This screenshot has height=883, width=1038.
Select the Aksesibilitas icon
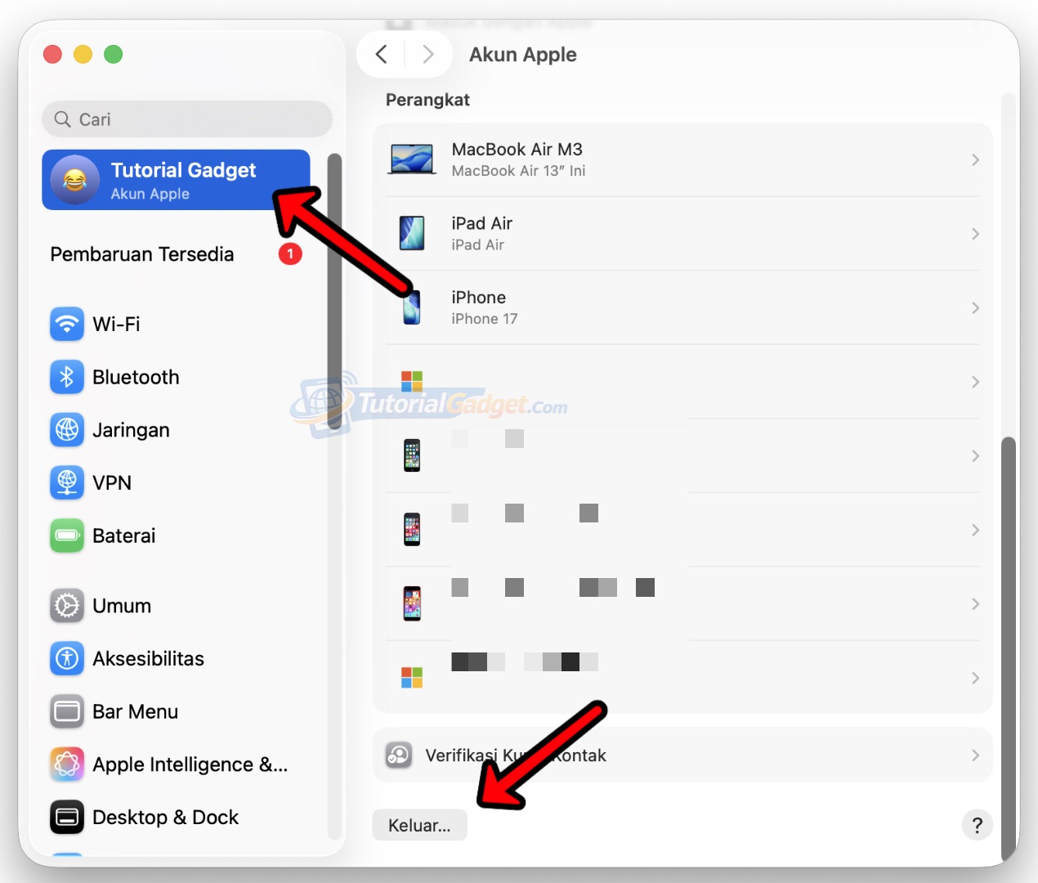[x=67, y=659]
